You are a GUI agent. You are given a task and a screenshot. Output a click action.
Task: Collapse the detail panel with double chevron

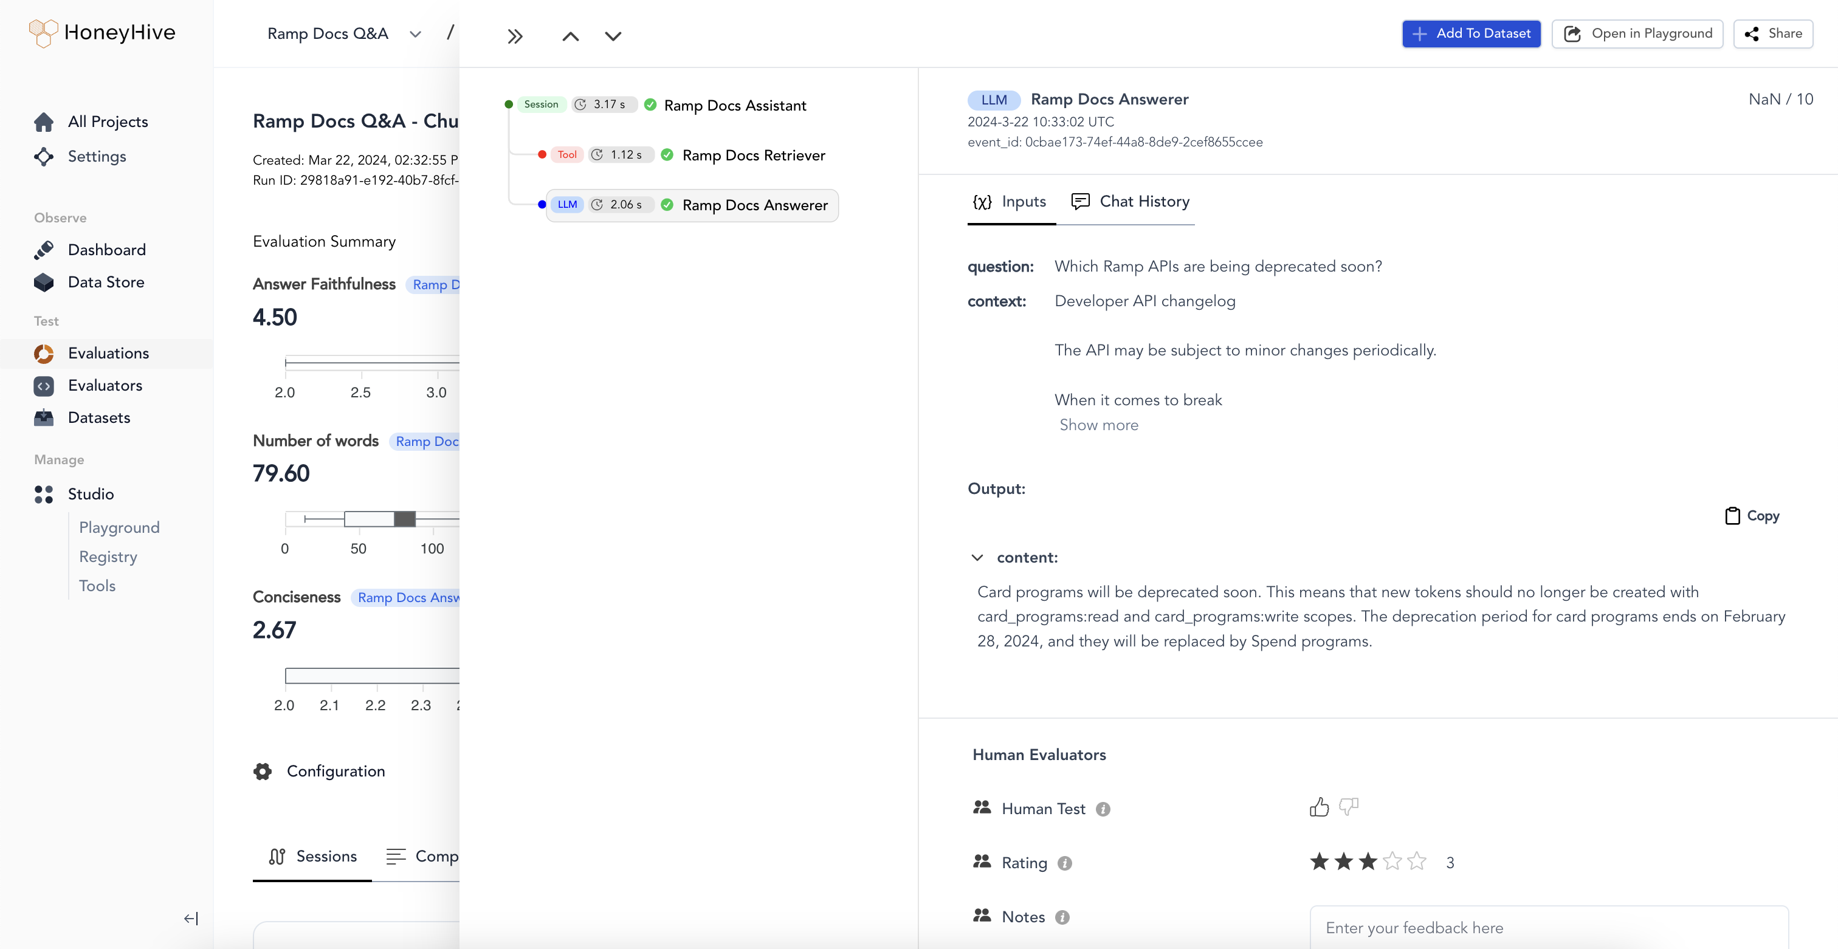515,36
